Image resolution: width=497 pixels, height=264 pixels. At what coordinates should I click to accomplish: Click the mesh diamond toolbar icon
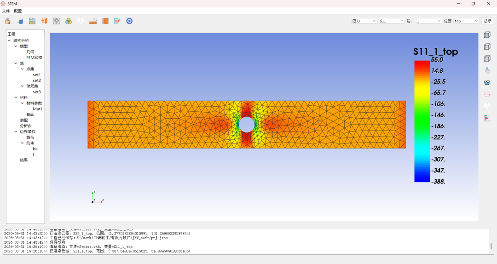tap(57, 21)
